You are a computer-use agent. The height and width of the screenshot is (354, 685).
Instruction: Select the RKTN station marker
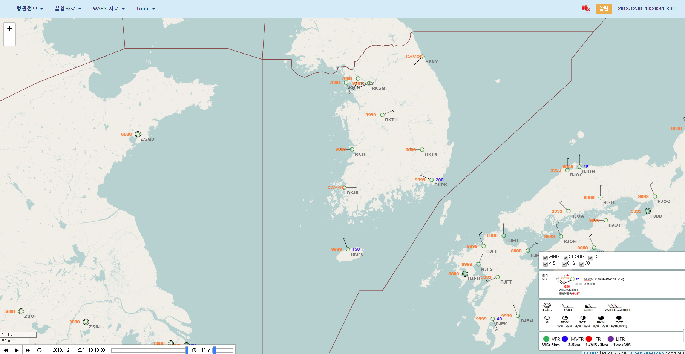coord(422,150)
